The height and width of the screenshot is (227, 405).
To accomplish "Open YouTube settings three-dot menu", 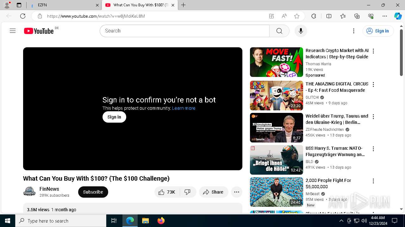I will 354,31.
